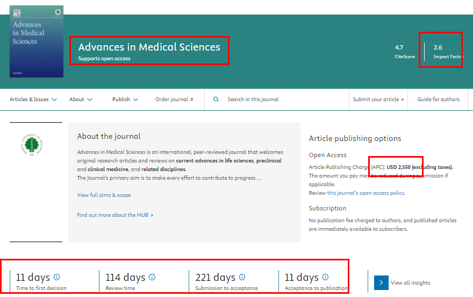Follow Find out more about the MUB link
This screenshot has width=473, height=297.
(115, 215)
